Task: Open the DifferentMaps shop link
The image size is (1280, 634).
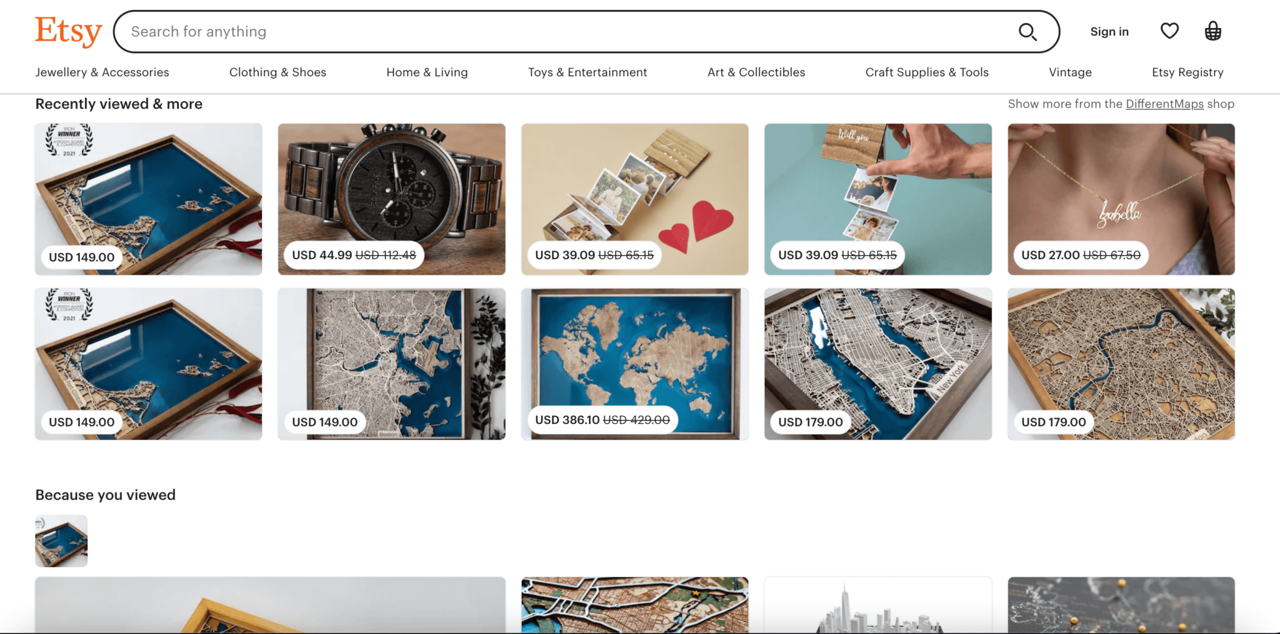Action: (x=1164, y=104)
